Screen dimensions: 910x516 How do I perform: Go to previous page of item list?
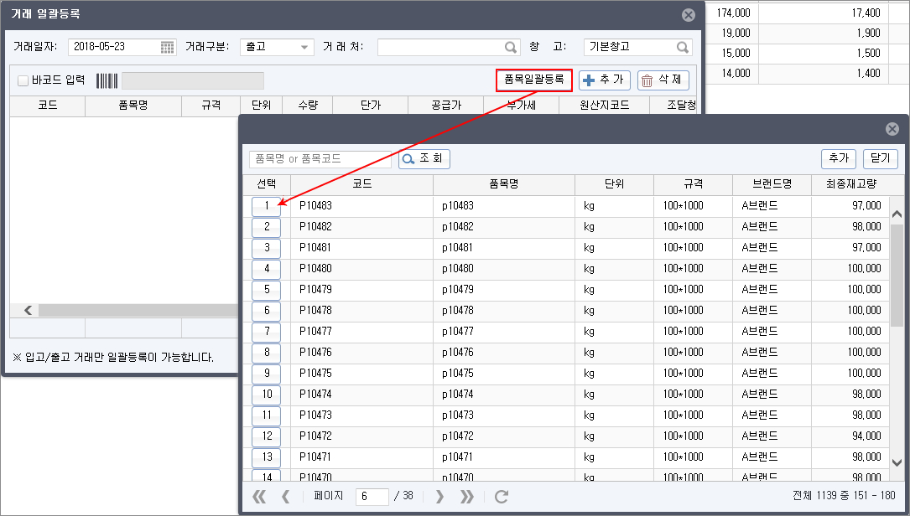(x=285, y=496)
